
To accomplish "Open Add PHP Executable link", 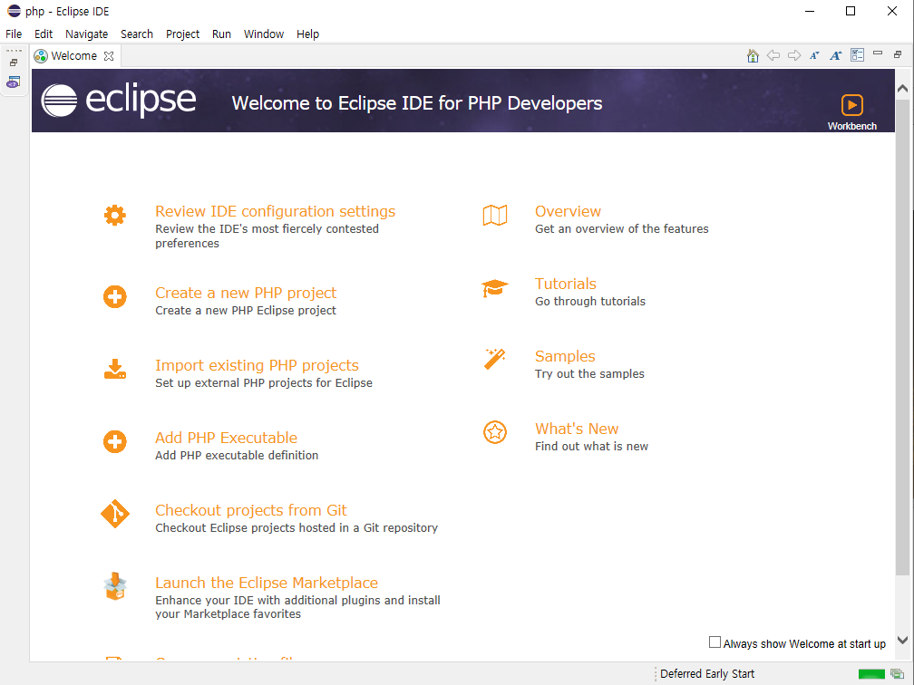I will [x=226, y=438].
